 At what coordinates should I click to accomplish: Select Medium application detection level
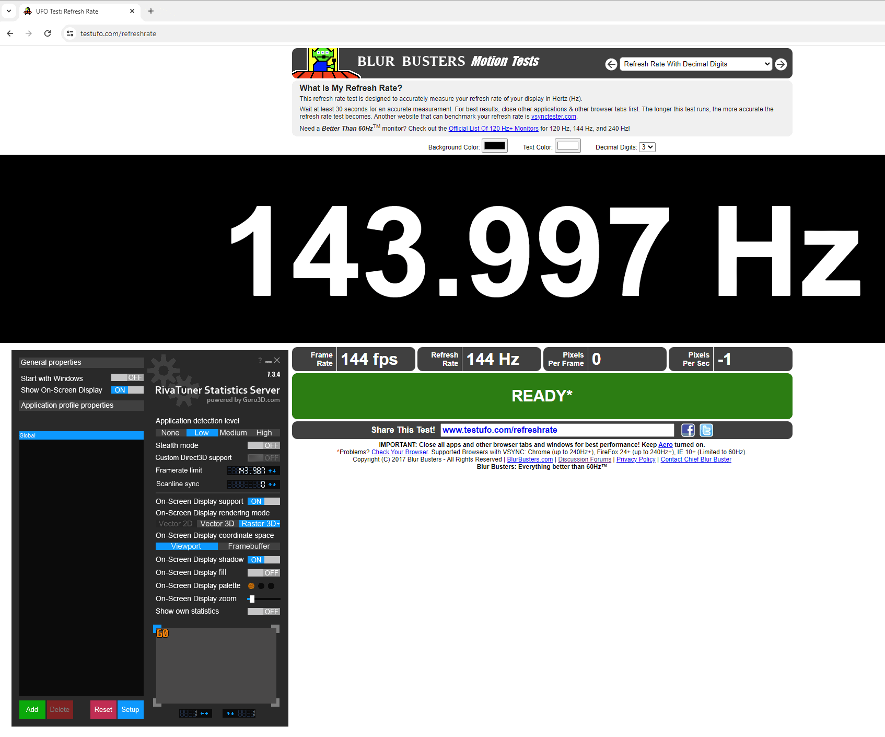tap(233, 433)
